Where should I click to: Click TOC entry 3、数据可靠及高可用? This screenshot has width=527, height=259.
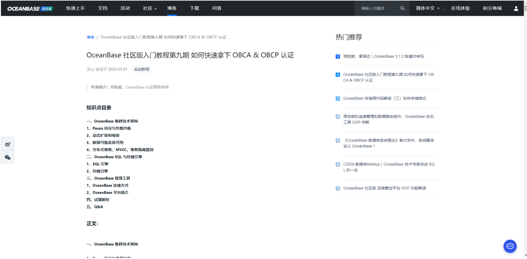tap(105, 142)
